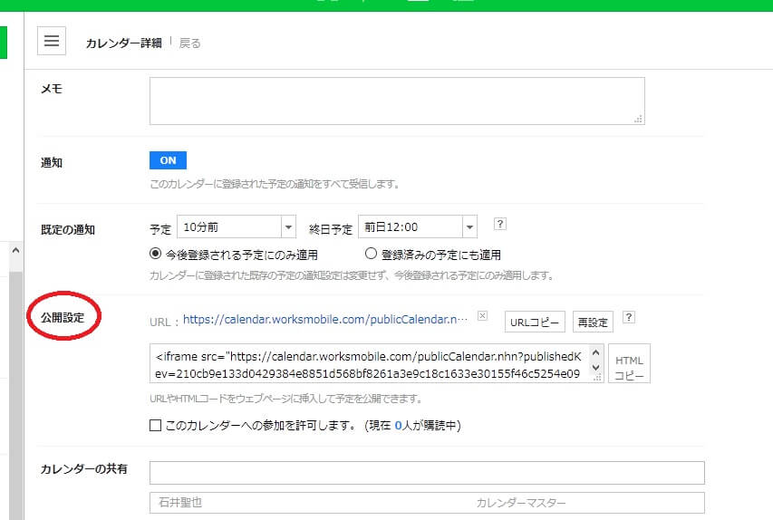Viewport: 773px width, 520px height.
Task: Open the 予定 10分前 dropdown
Action: click(x=236, y=227)
